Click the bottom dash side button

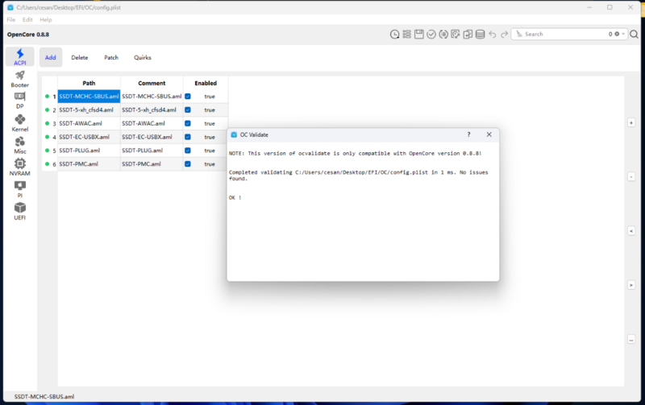coord(631,339)
